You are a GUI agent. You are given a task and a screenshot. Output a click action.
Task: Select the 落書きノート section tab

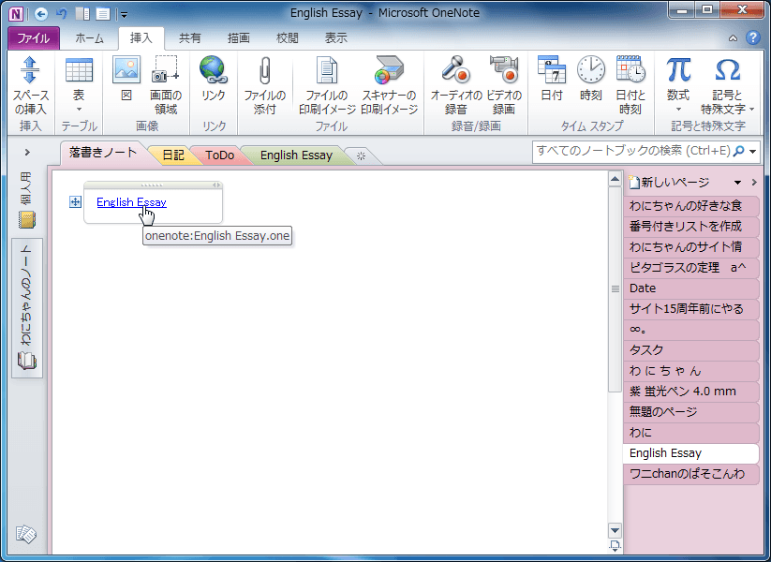[103, 153]
